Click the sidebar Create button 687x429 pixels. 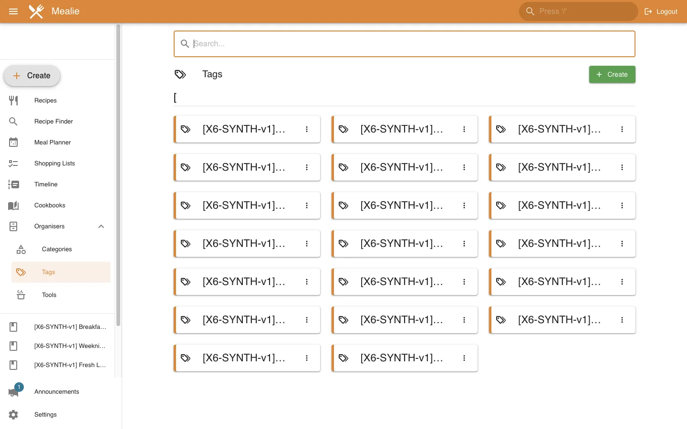[32, 76]
